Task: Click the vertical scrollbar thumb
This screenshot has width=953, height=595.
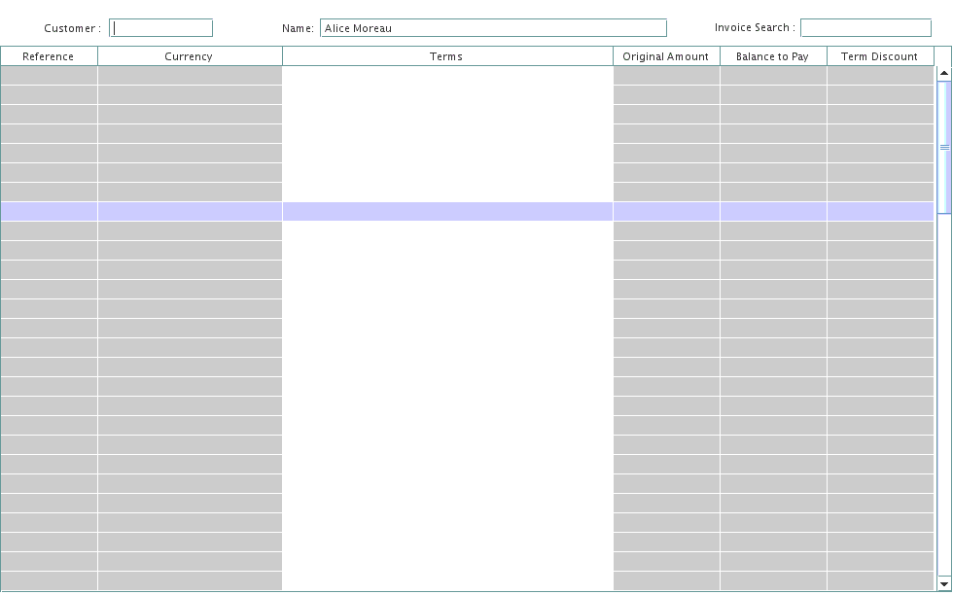Action: (x=943, y=147)
